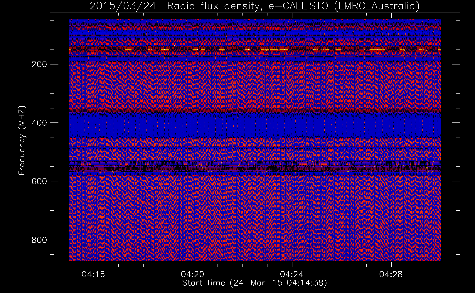Click the 'Frequency (MHZ)' axis label

[22, 141]
